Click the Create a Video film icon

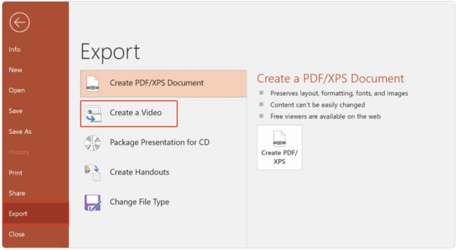coord(93,114)
